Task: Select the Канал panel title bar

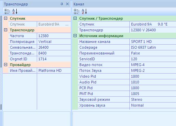Action: (x=124, y=4)
